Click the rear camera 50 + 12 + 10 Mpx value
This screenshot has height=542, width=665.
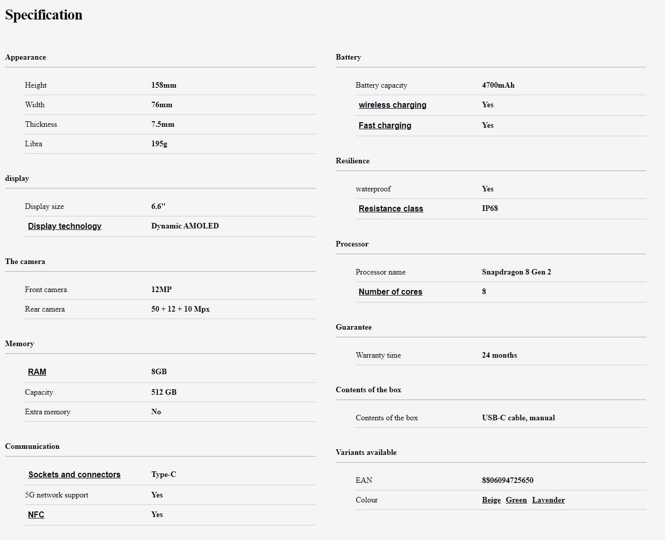click(x=180, y=309)
